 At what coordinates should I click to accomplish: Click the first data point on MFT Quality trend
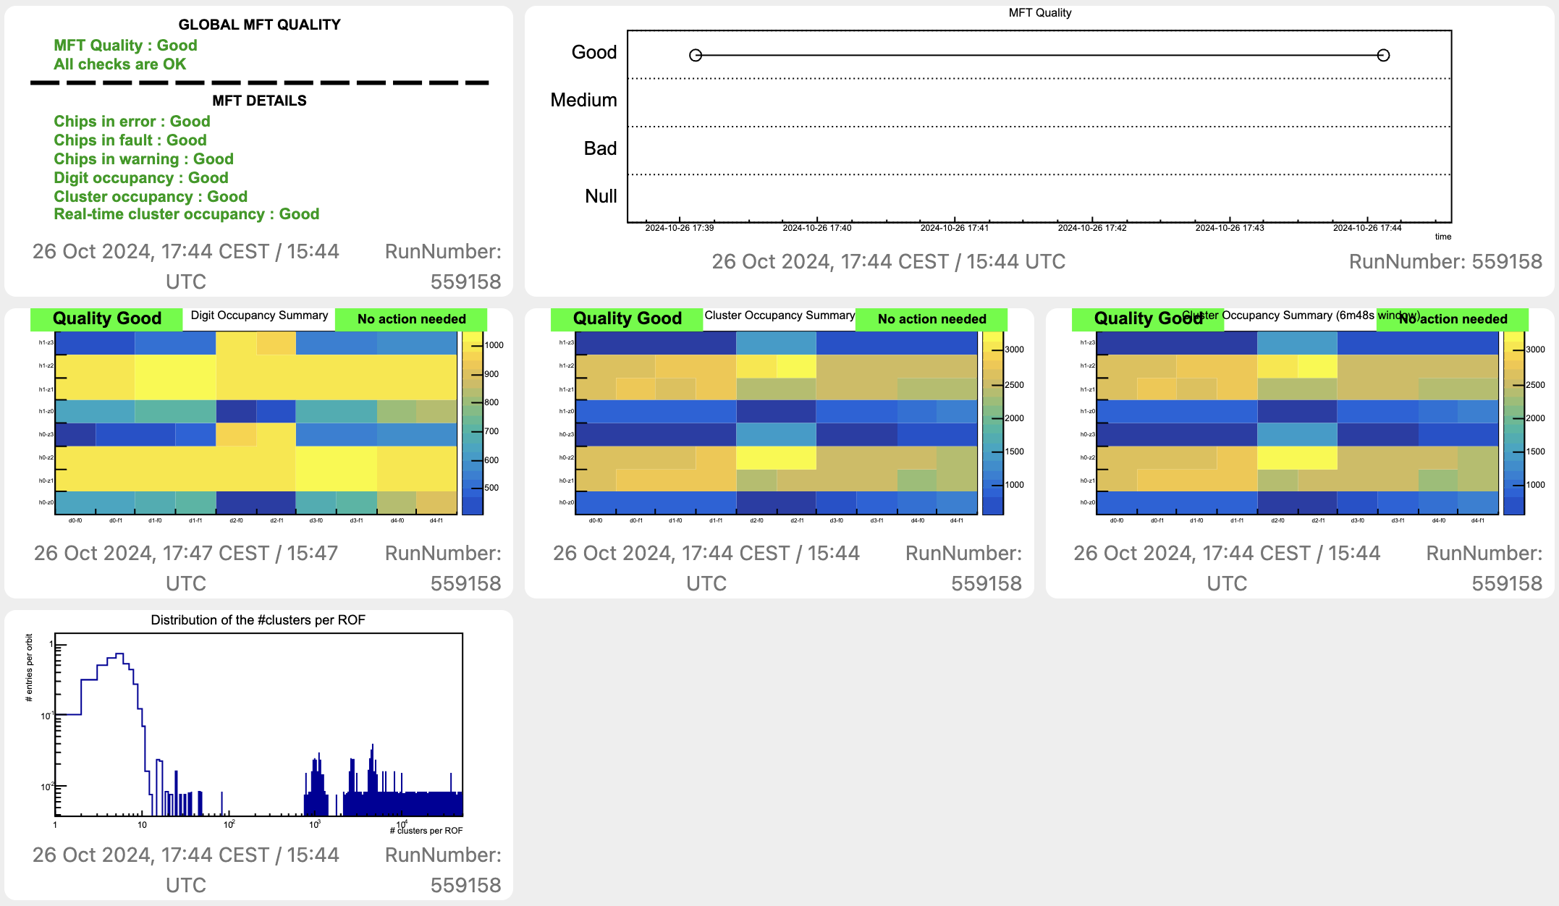[696, 55]
